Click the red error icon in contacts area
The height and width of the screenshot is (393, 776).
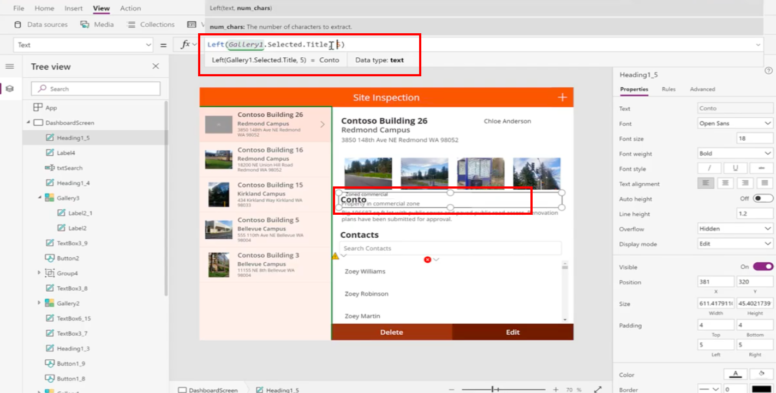coord(427,259)
